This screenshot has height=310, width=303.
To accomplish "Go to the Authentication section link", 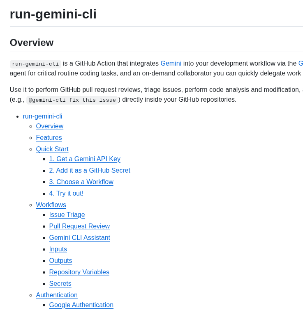I will point(57,295).
